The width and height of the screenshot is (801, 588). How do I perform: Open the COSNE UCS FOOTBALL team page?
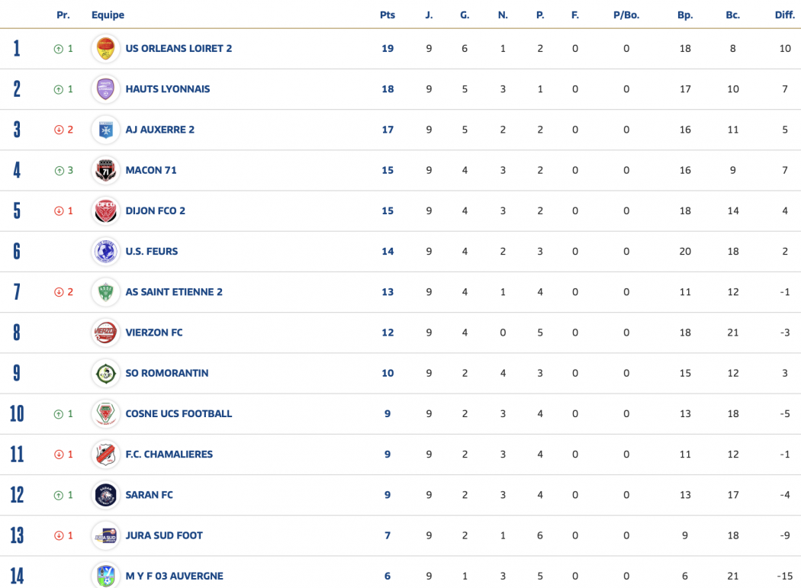click(x=179, y=414)
